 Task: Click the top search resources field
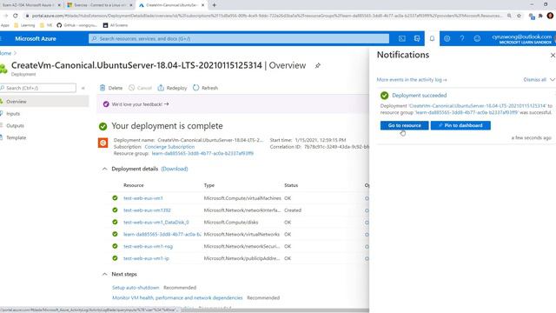[239, 38]
